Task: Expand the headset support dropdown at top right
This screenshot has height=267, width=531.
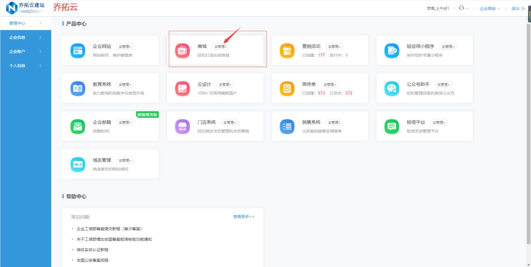Action: pos(462,8)
